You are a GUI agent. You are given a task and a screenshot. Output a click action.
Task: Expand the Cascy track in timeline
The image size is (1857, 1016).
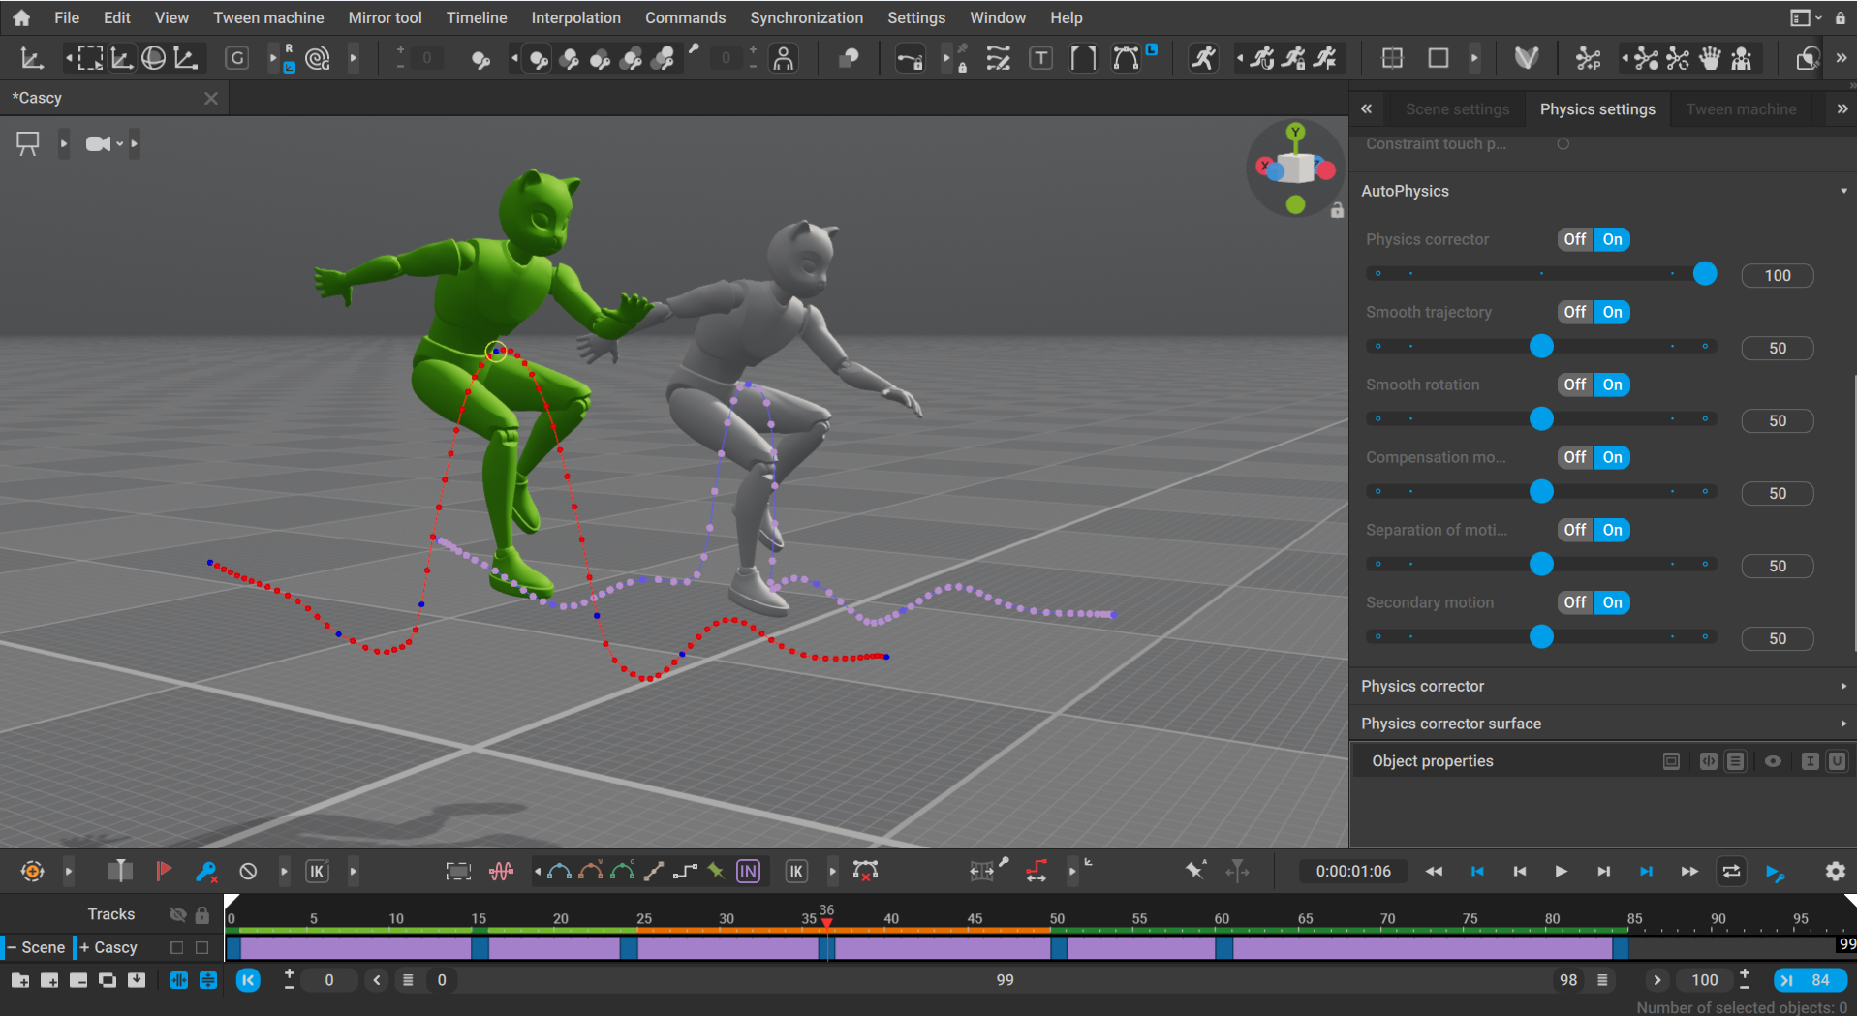tap(85, 947)
